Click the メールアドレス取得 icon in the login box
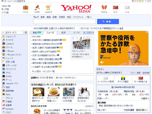 [x=105, y=78]
